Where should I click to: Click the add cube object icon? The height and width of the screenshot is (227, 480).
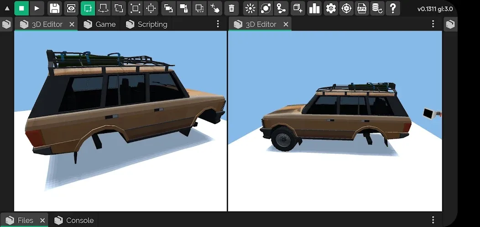pyautogui.click(x=298, y=8)
